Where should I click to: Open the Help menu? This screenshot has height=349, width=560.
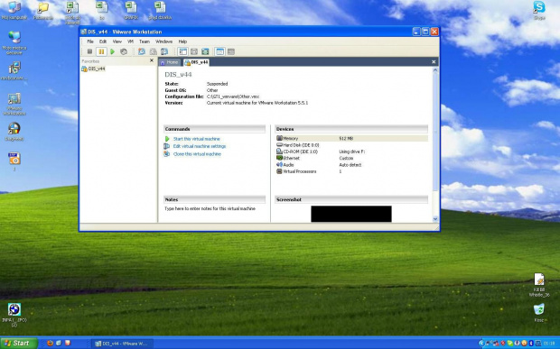[x=182, y=41]
